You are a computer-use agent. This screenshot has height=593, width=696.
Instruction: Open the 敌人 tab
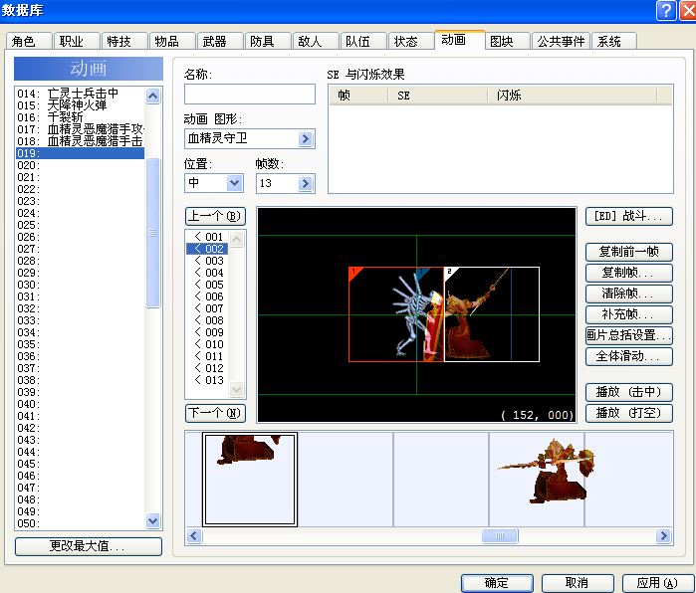click(316, 41)
